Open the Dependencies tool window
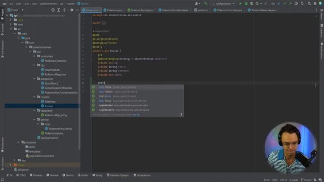 (142, 175)
